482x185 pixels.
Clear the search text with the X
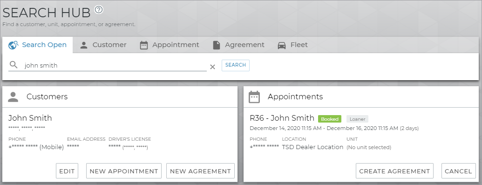click(x=212, y=67)
